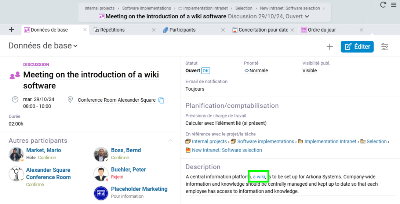The width and height of the screenshot is (400, 204).
Task: Collapse the Autres participants section
Action: point(170,141)
